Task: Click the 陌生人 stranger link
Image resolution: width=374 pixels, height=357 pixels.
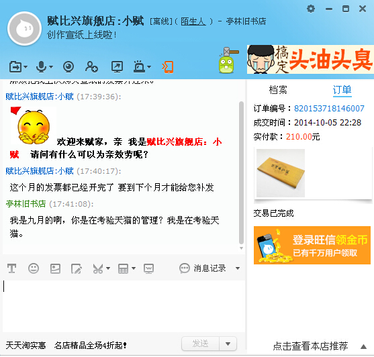Action: pos(193,21)
